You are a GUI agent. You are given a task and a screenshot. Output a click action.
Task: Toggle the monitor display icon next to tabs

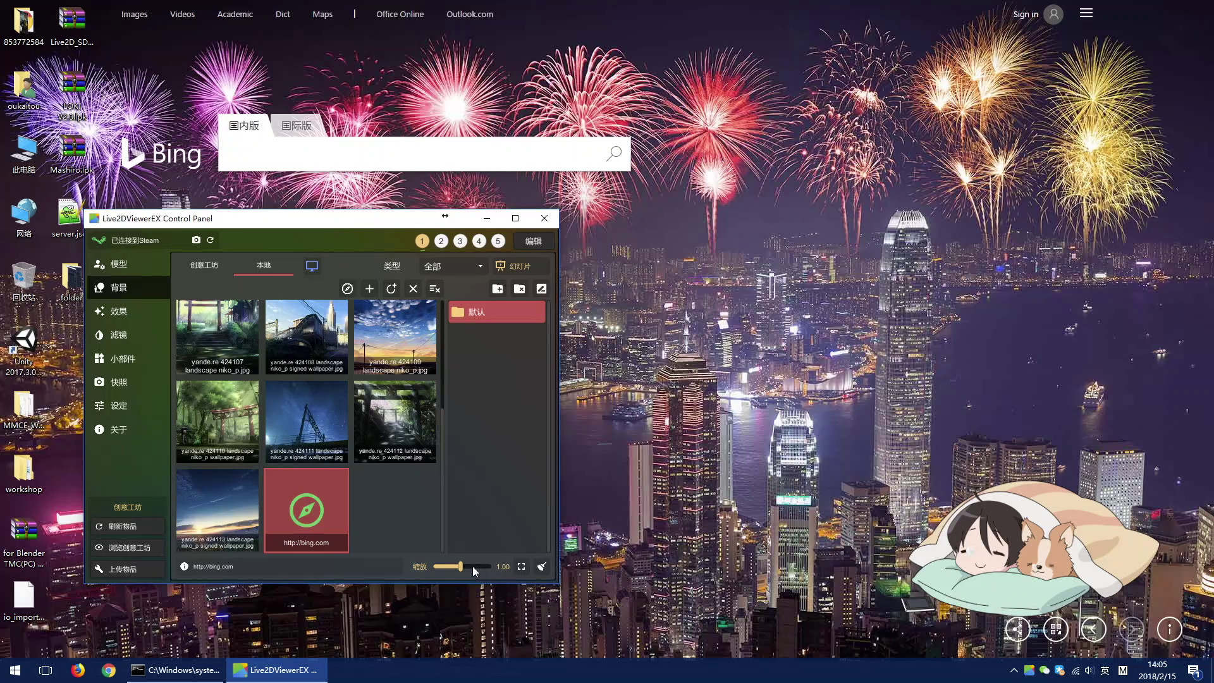point(312,266)
